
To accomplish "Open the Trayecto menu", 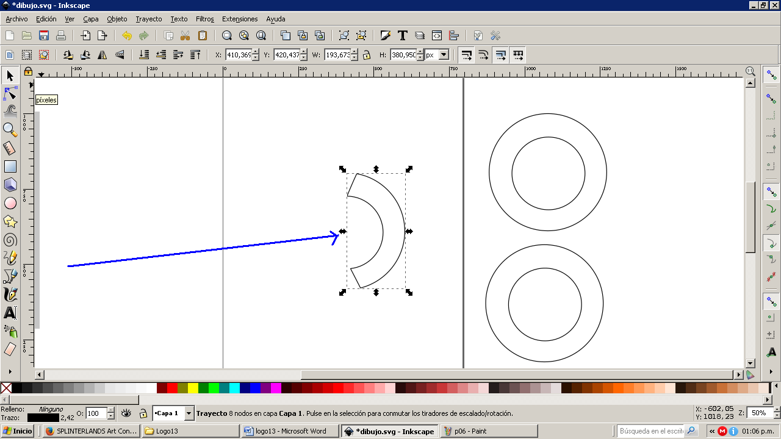I will click(x=149, y=19).
